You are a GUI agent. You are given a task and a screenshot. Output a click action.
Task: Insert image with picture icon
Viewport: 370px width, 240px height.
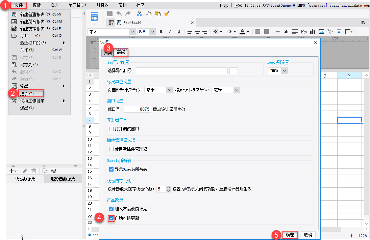321,32
